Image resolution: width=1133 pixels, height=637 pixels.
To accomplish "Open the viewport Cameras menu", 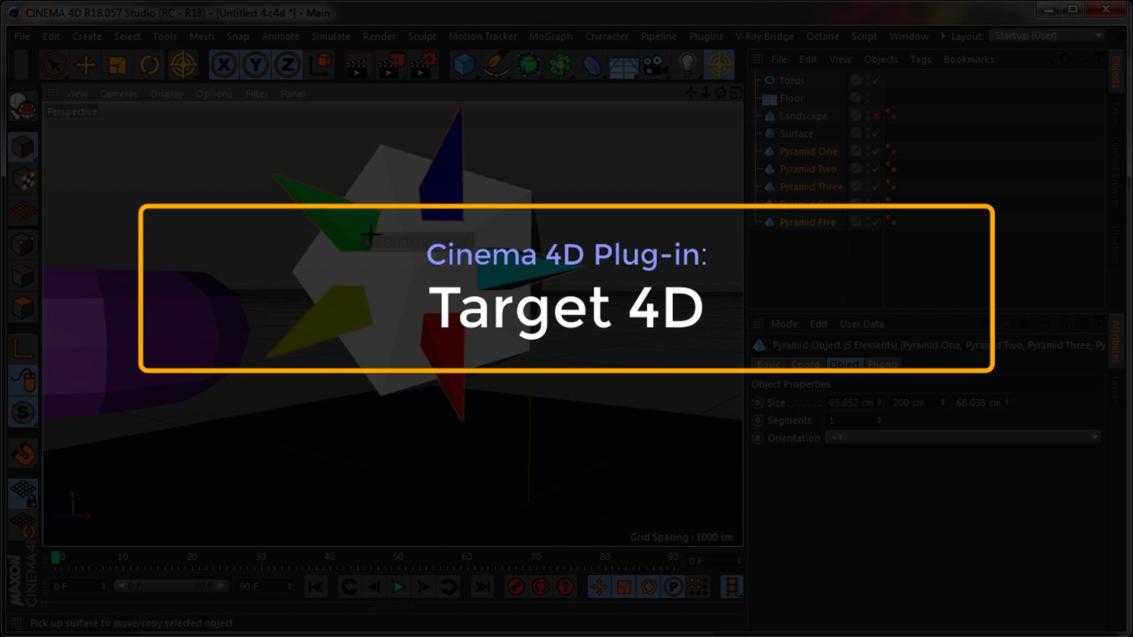I will [x=119, y=94].
